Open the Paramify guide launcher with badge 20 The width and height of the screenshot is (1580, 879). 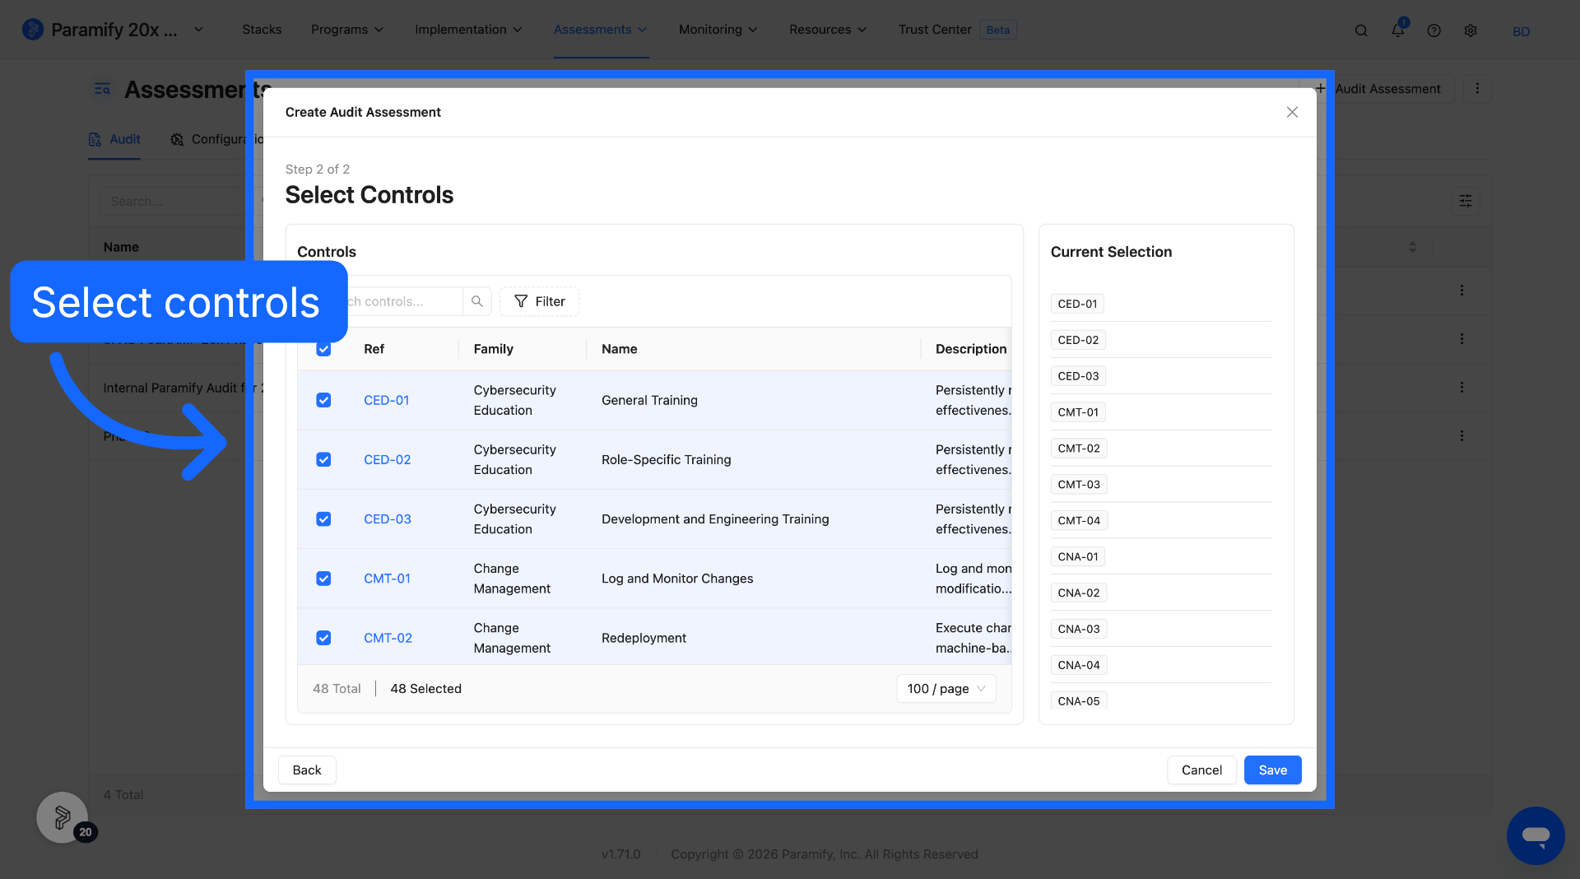pos(63,817)
